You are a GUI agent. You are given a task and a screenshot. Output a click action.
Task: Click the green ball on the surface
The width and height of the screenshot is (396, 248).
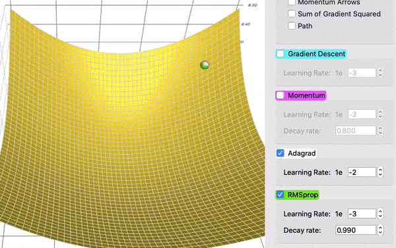point(205,65)
